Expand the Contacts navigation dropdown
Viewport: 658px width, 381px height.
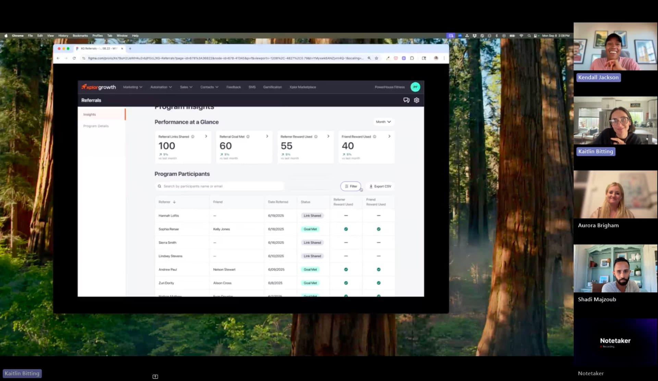[x=209, y=87]
